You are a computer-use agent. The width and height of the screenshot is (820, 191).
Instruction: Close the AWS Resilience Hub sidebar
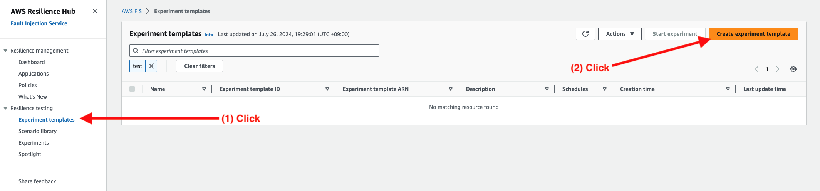tap(95, 11)
